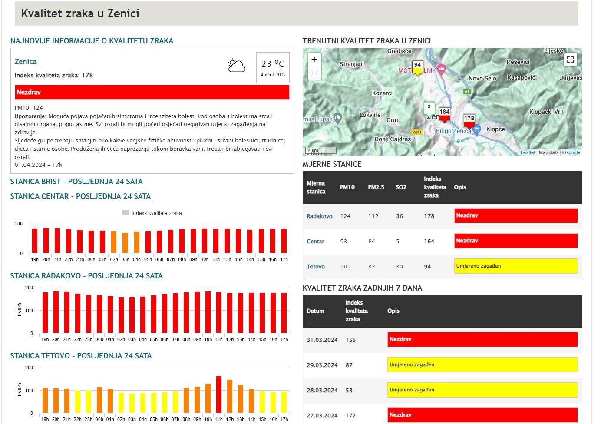Open the Tetovo station link
Image resolution: width=611 pixels, height=424 pixels.
316,267
